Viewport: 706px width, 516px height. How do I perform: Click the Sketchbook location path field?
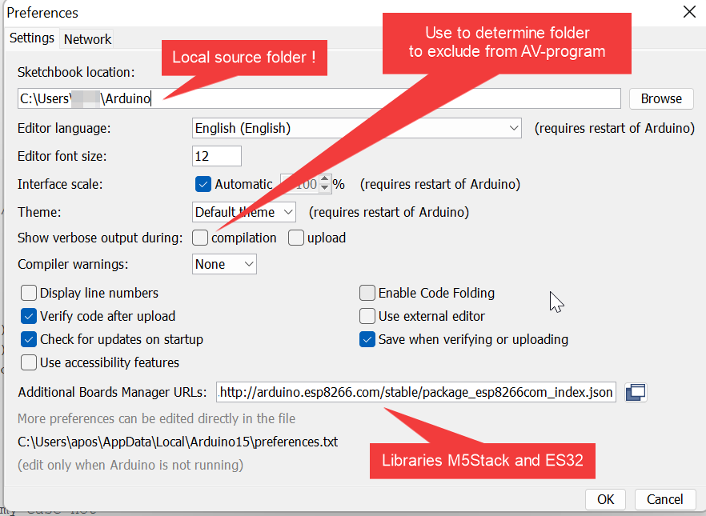[x=319, y=98]
